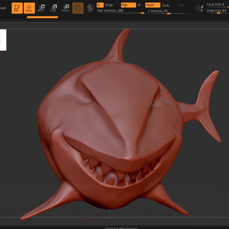Screen dimensions: 229x229
Task: Click the brush cursor icon with S
Action: click(x=199, y=8)
